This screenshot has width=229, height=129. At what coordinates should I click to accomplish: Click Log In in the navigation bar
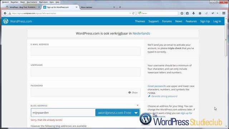[x=217, y=21]
